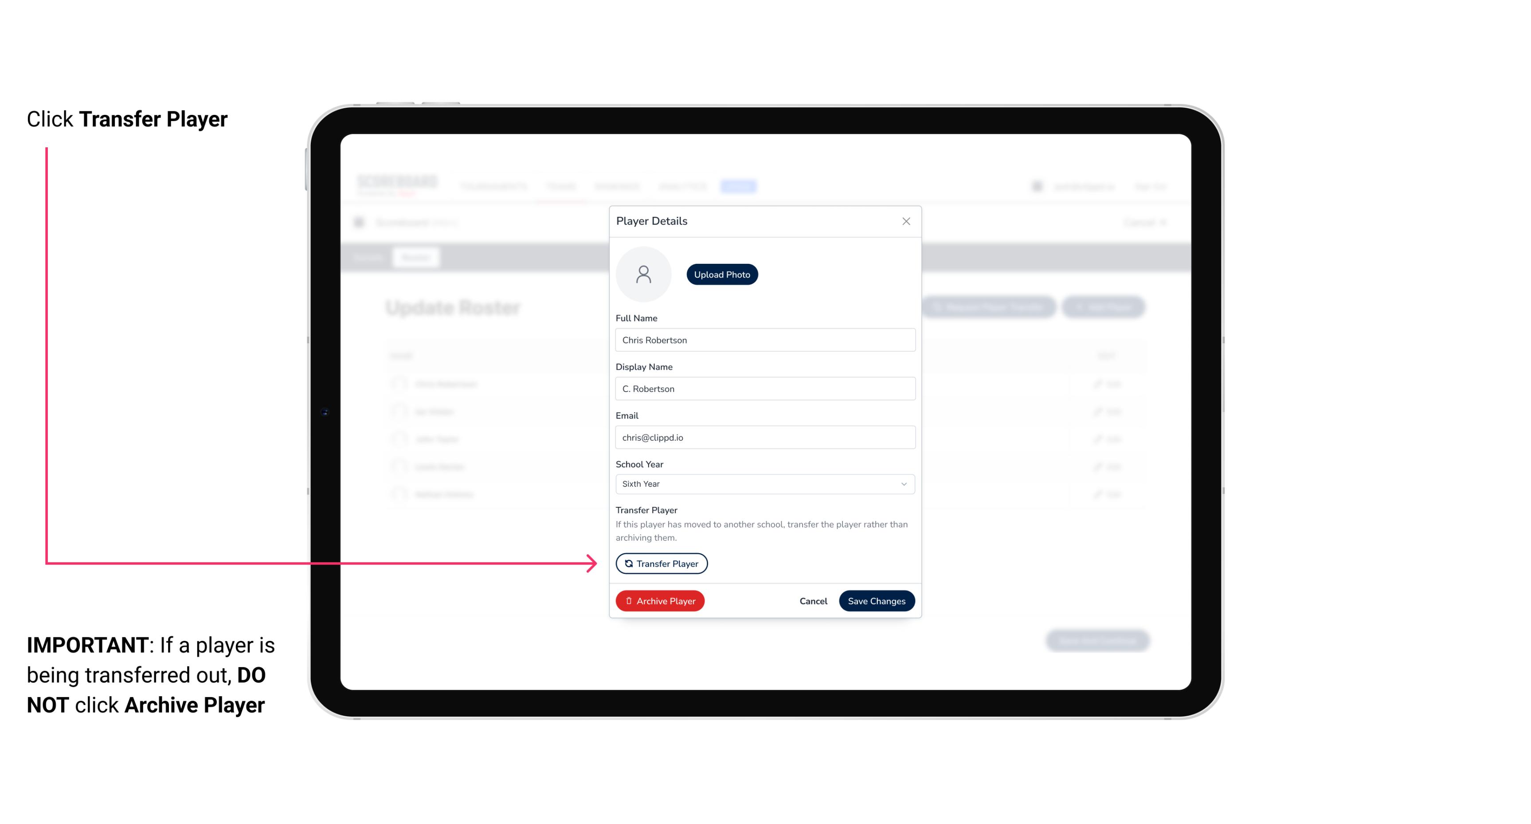This screenshot has width=1531, height=824.
Task: Click the Transfer Player icon button
Action: coord(661,563)
